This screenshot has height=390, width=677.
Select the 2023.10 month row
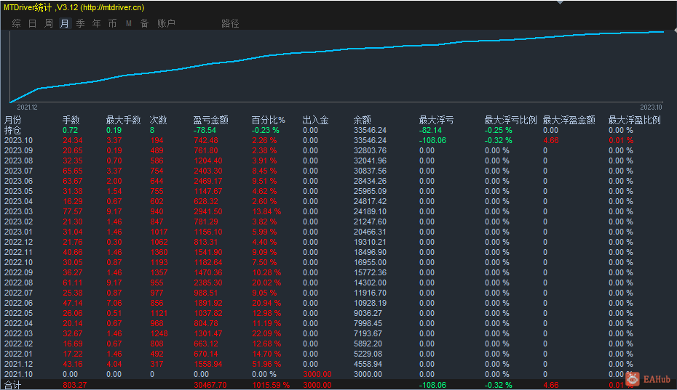(x=18, y=140)
